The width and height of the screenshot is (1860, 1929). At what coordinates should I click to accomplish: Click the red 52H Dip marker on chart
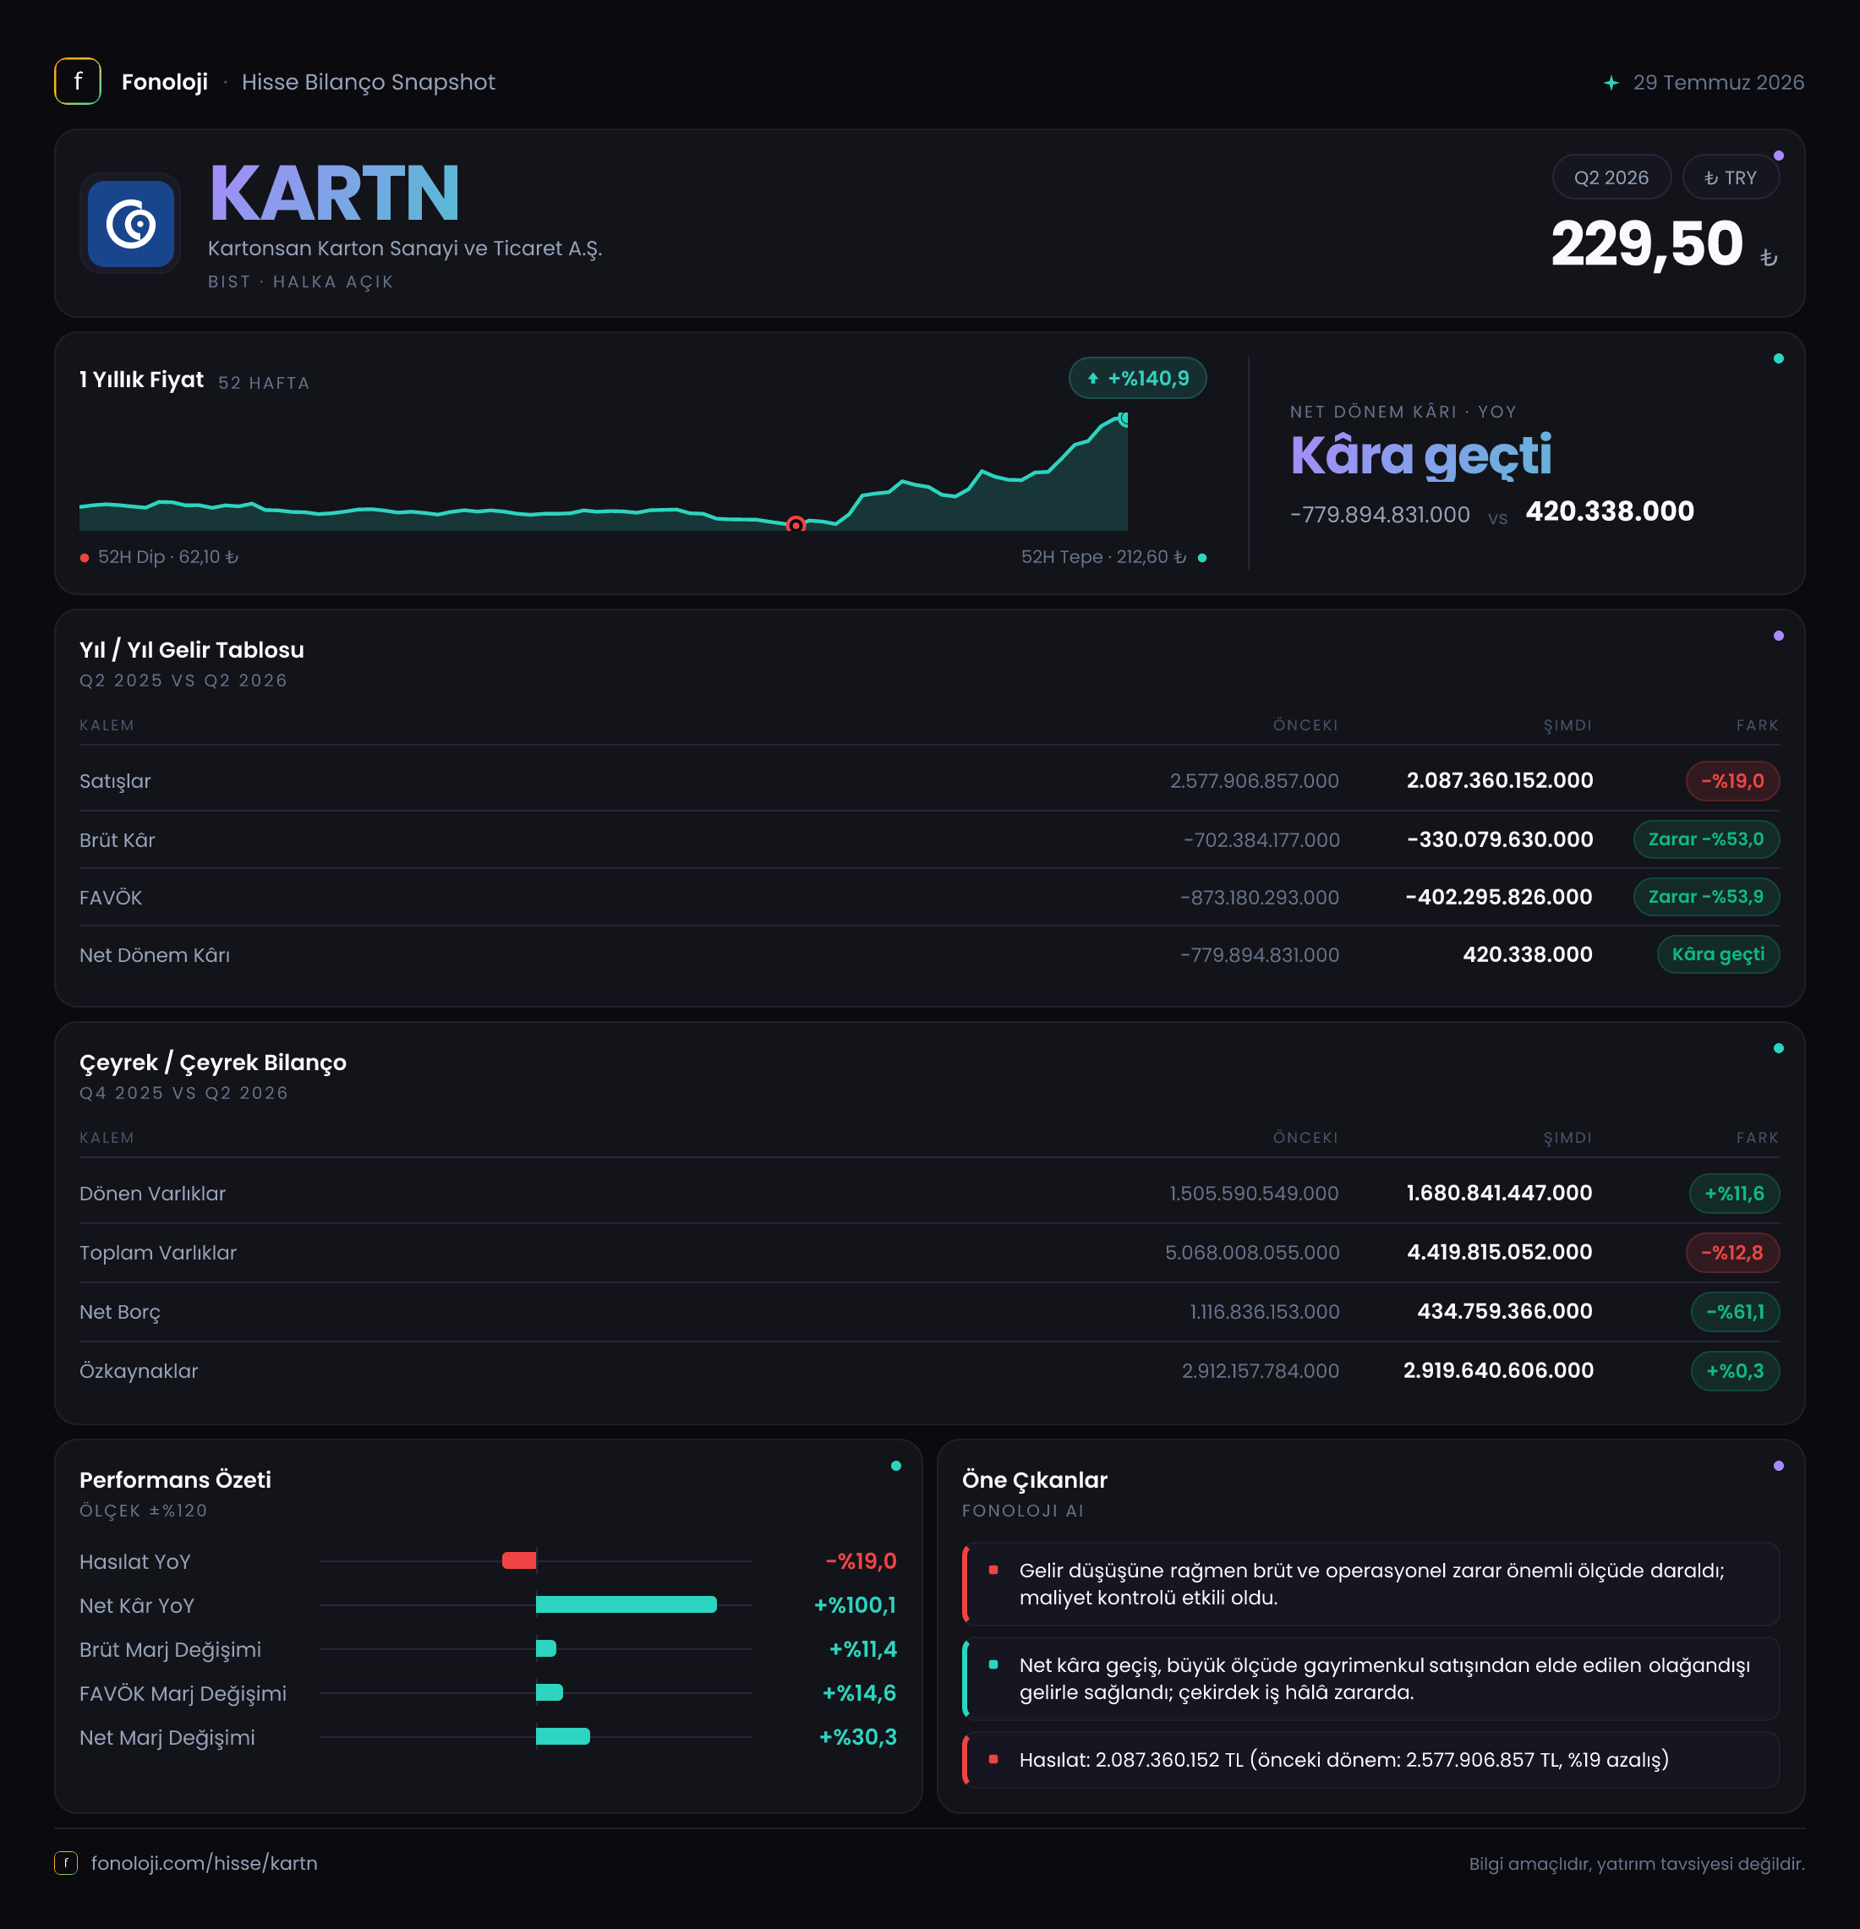tap(796, 525)
